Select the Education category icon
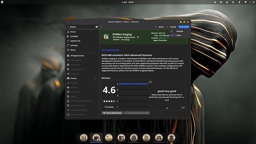Image resolution: width=256 pixels, height=144 pixels. pyautogui.click(x=68, y=74)
